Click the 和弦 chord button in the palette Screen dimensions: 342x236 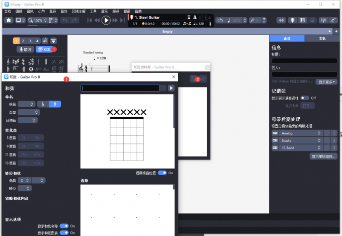[x=44, y=49]
